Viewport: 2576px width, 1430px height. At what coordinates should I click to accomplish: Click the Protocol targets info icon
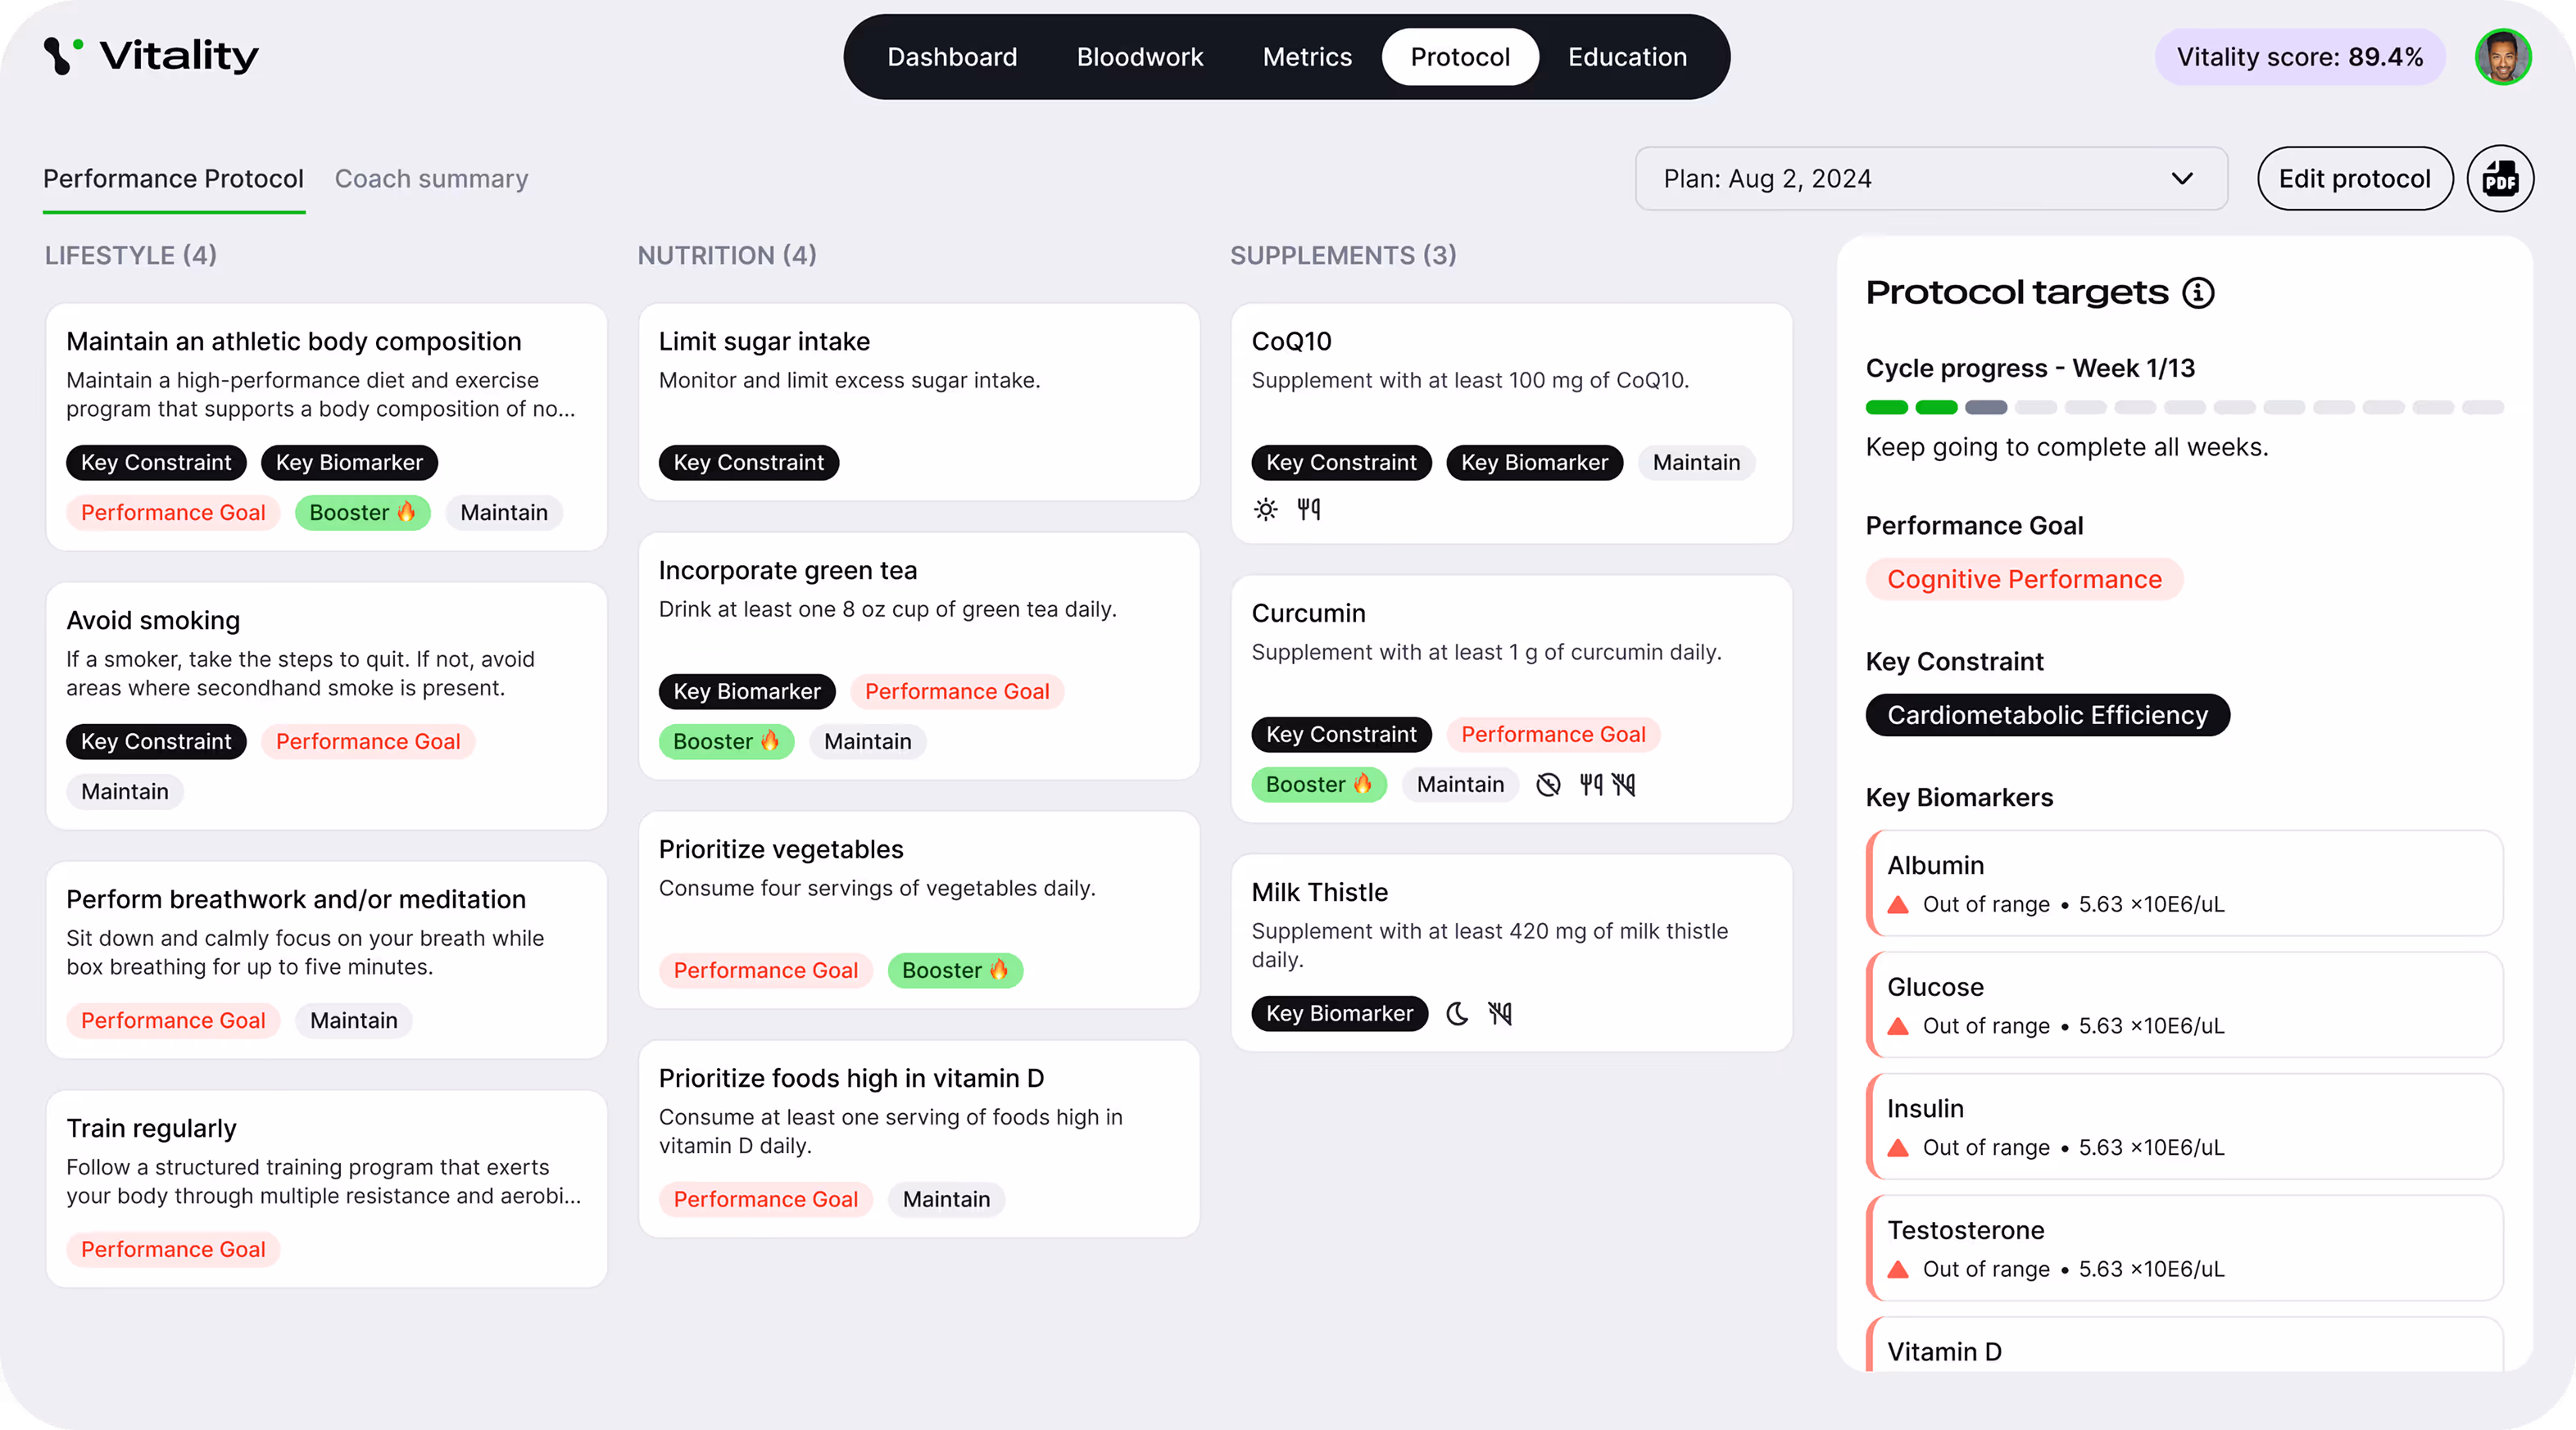coord(2198,292)
